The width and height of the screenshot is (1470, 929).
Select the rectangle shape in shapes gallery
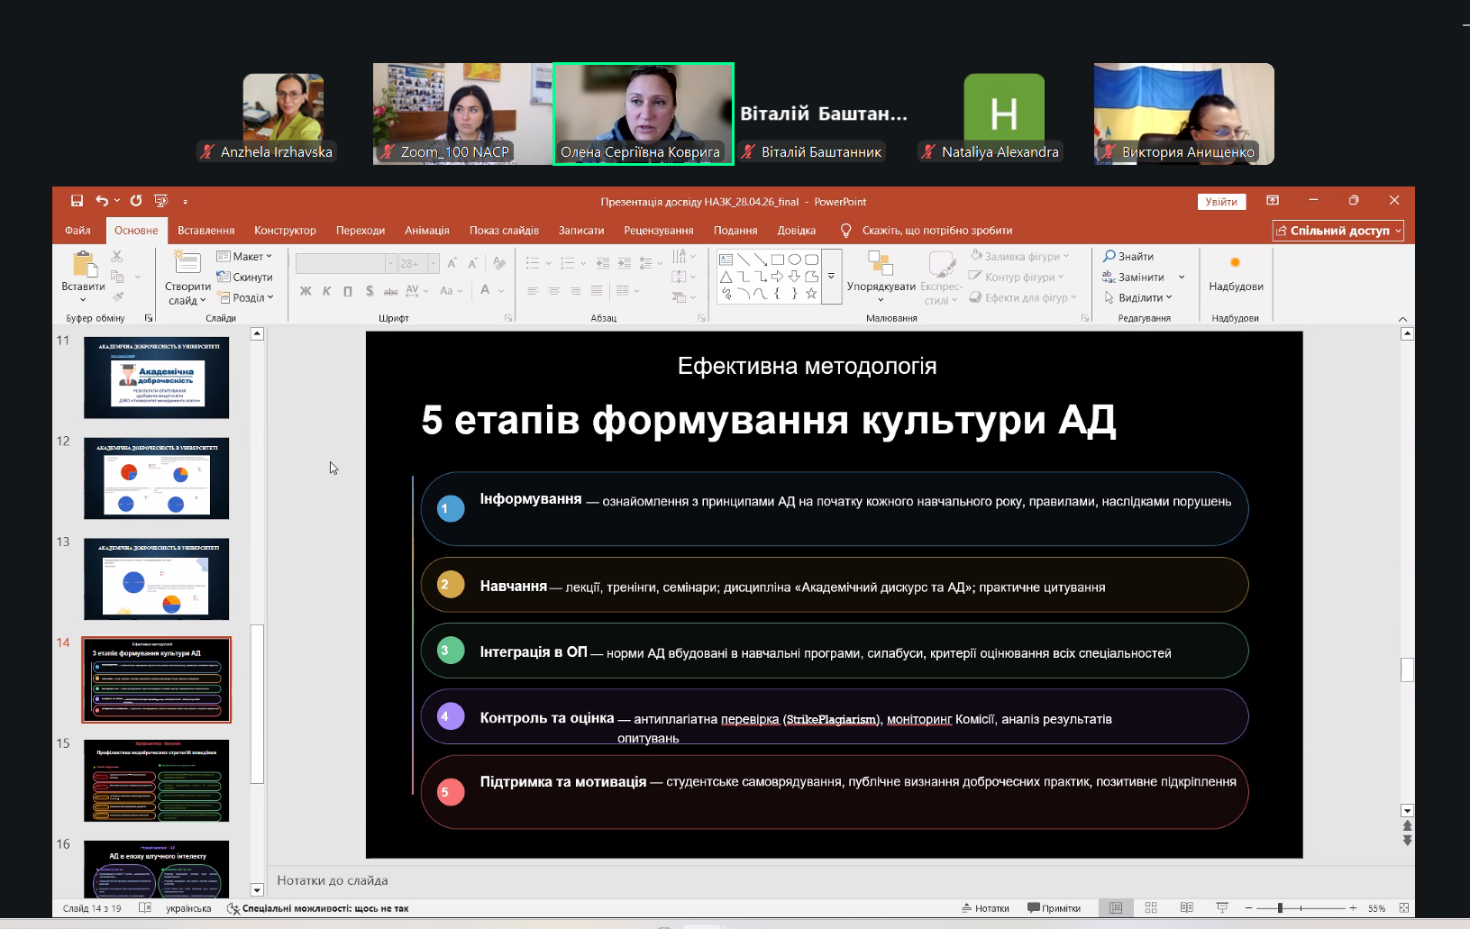[x=777, y=260]
